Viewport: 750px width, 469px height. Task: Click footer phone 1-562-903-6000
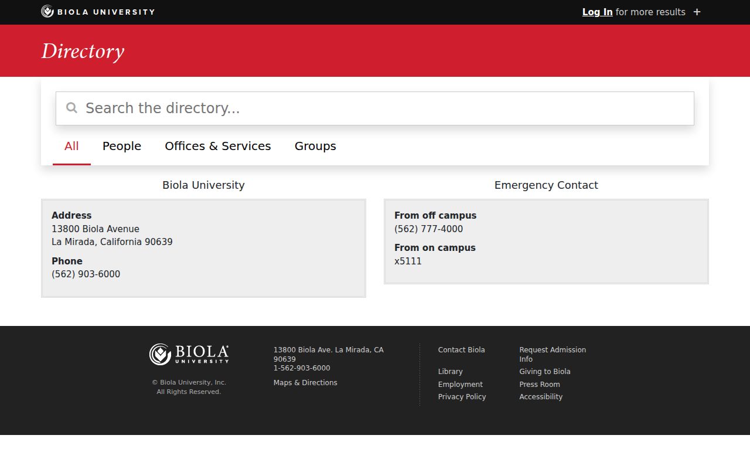[x=302, y=368]
